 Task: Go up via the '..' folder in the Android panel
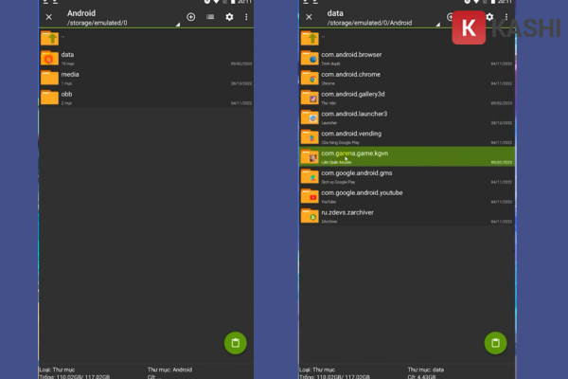click(x=49, y=38)
